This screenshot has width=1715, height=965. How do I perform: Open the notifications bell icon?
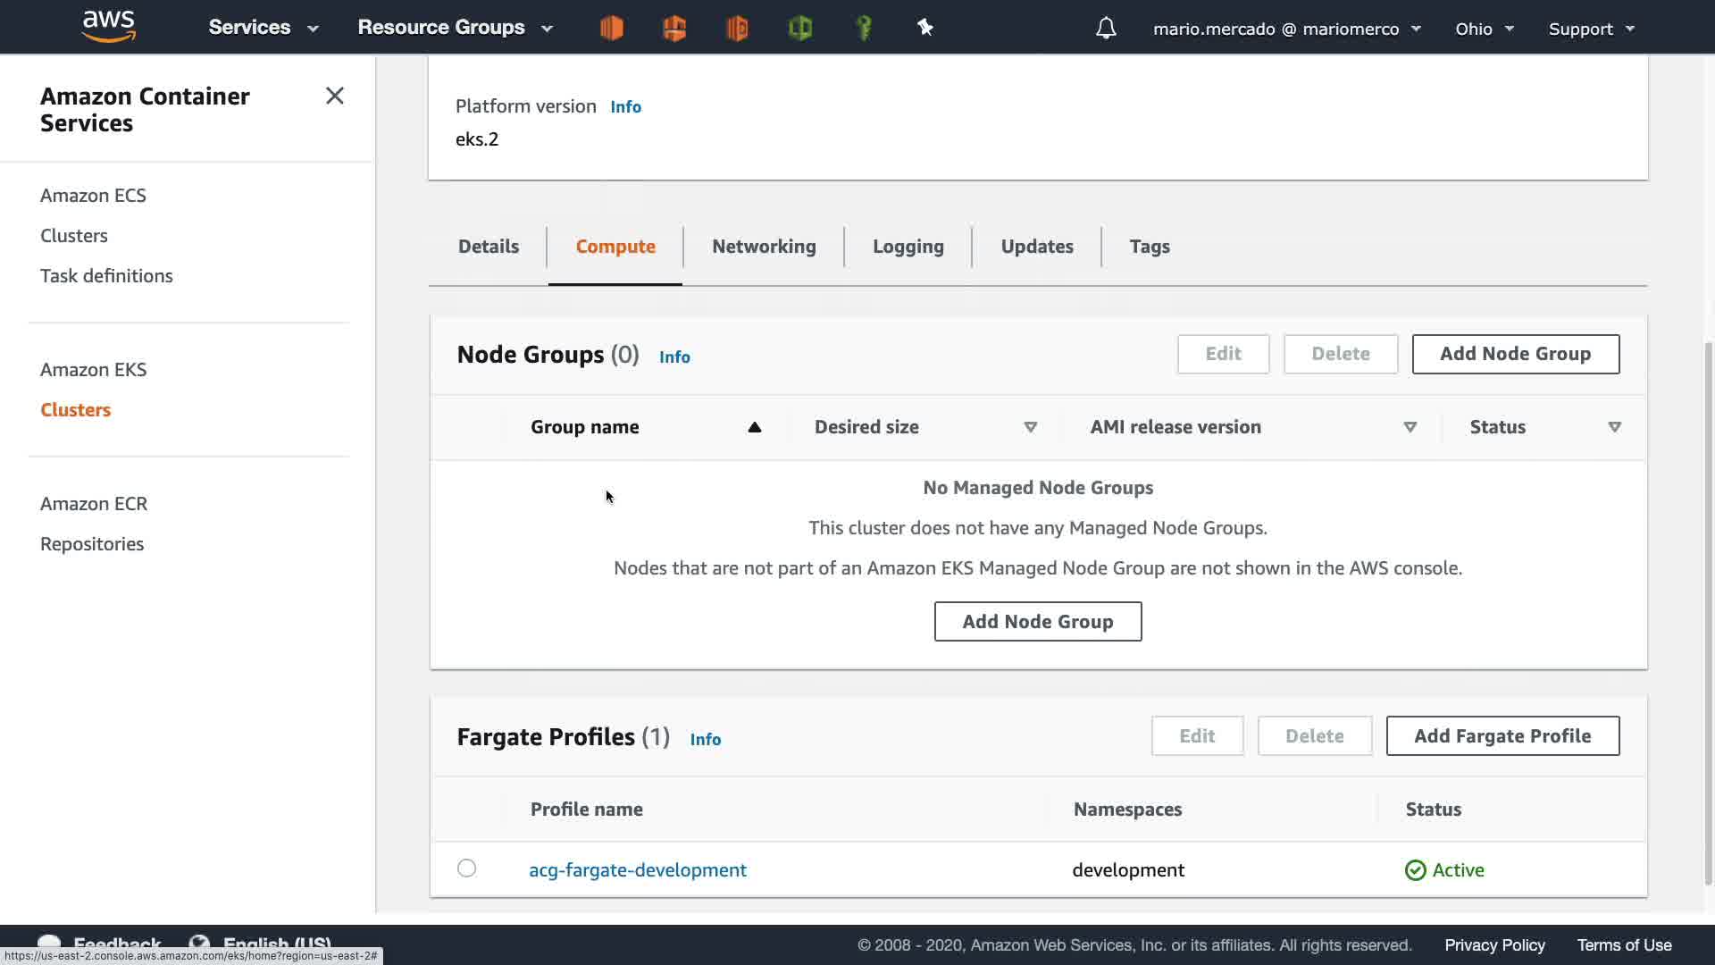(x=1106, y=29)
